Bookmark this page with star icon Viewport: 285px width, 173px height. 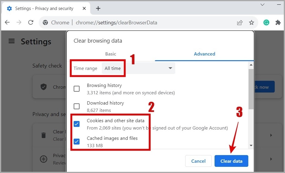click(252, 23)
